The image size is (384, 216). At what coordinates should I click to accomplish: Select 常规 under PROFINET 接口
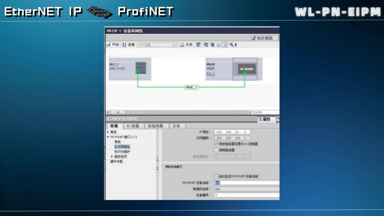click(117, 142)
